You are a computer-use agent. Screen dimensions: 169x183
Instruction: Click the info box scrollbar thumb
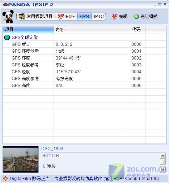(163, 162)
